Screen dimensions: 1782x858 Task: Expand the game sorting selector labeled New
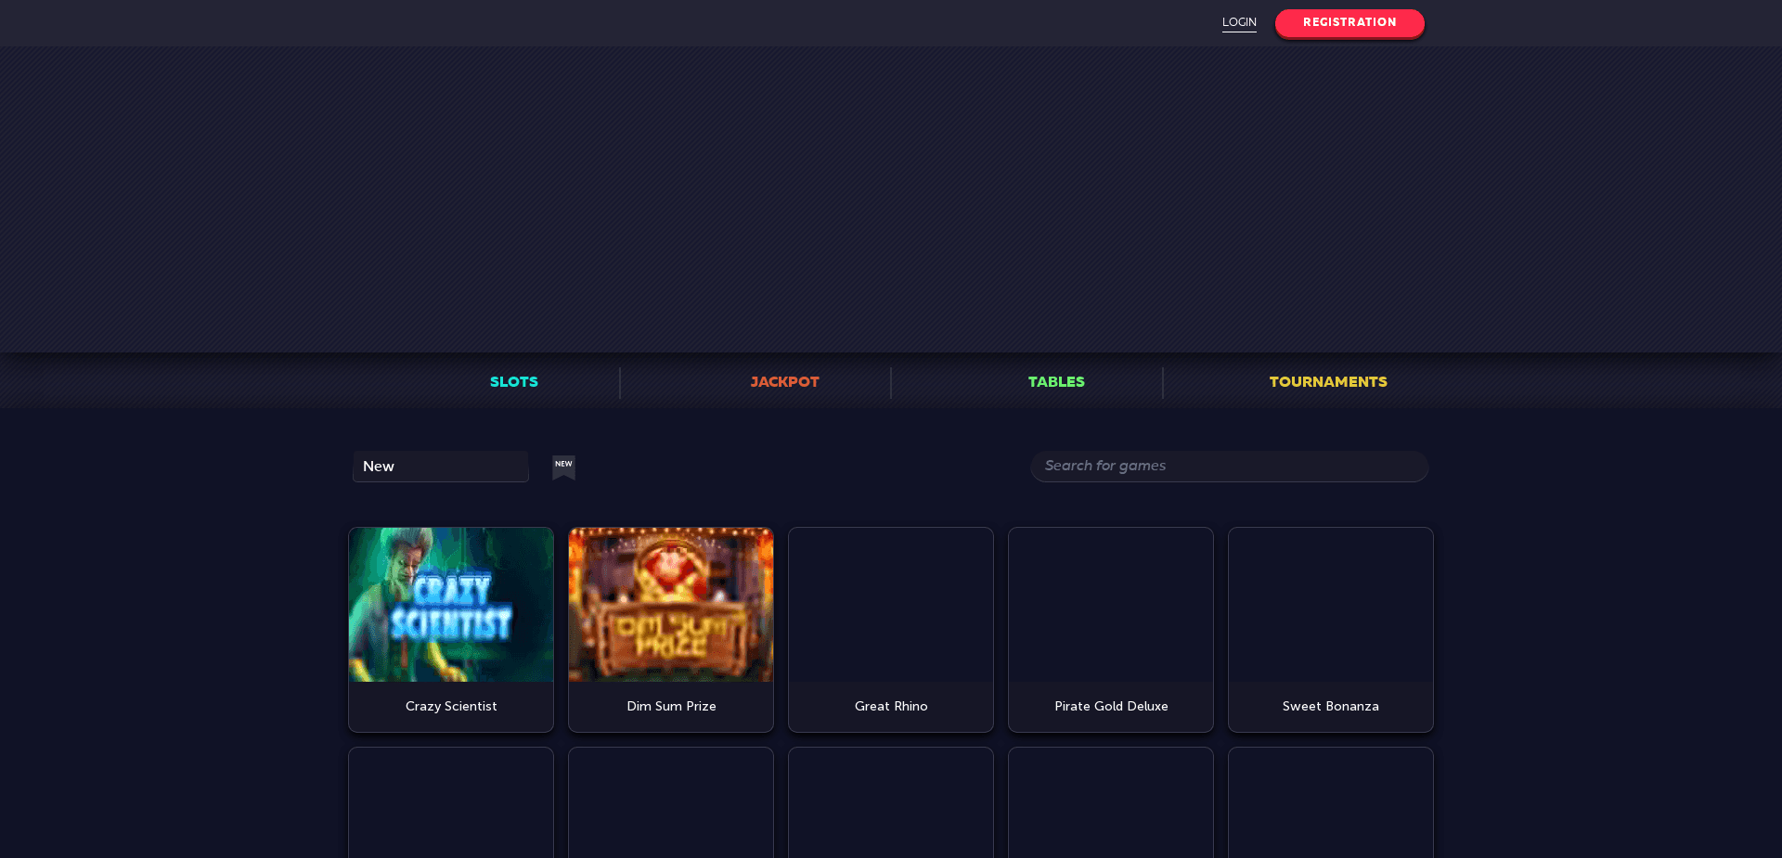tap(440, 466)
